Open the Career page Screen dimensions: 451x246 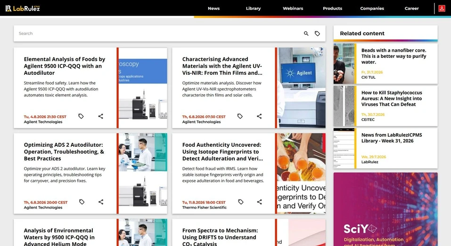(411, 8)
